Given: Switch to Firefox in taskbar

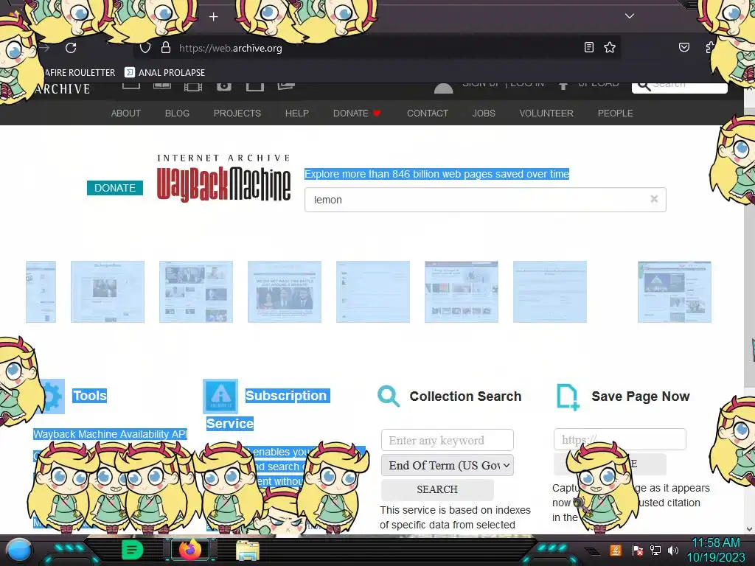Looking at the screenshot, I should 190,550.
